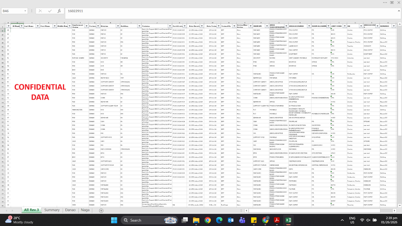The height and width of the screenshot is (226, 402).
Task: Click the horizontal scrollbar thumb
Action: (314, 211)
